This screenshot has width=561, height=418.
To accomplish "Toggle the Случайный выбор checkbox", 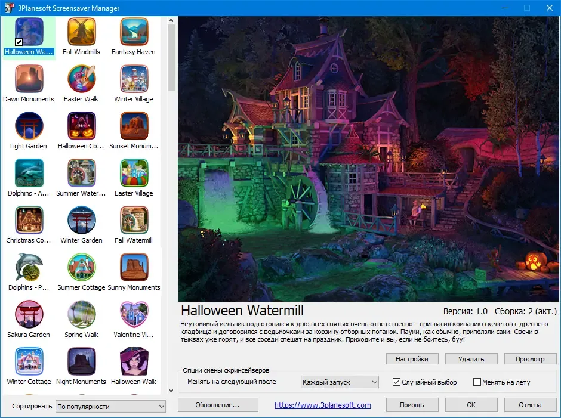I will click(x=396, y=382).
